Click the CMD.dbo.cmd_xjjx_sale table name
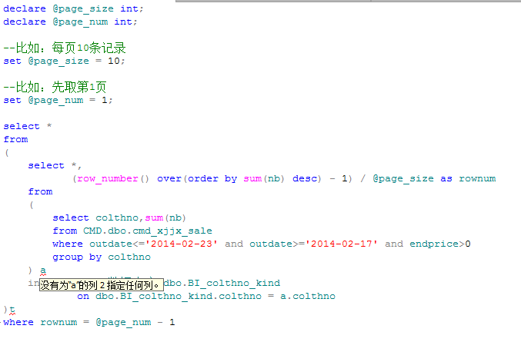This screenshot has width=521, height=352. 147,231
